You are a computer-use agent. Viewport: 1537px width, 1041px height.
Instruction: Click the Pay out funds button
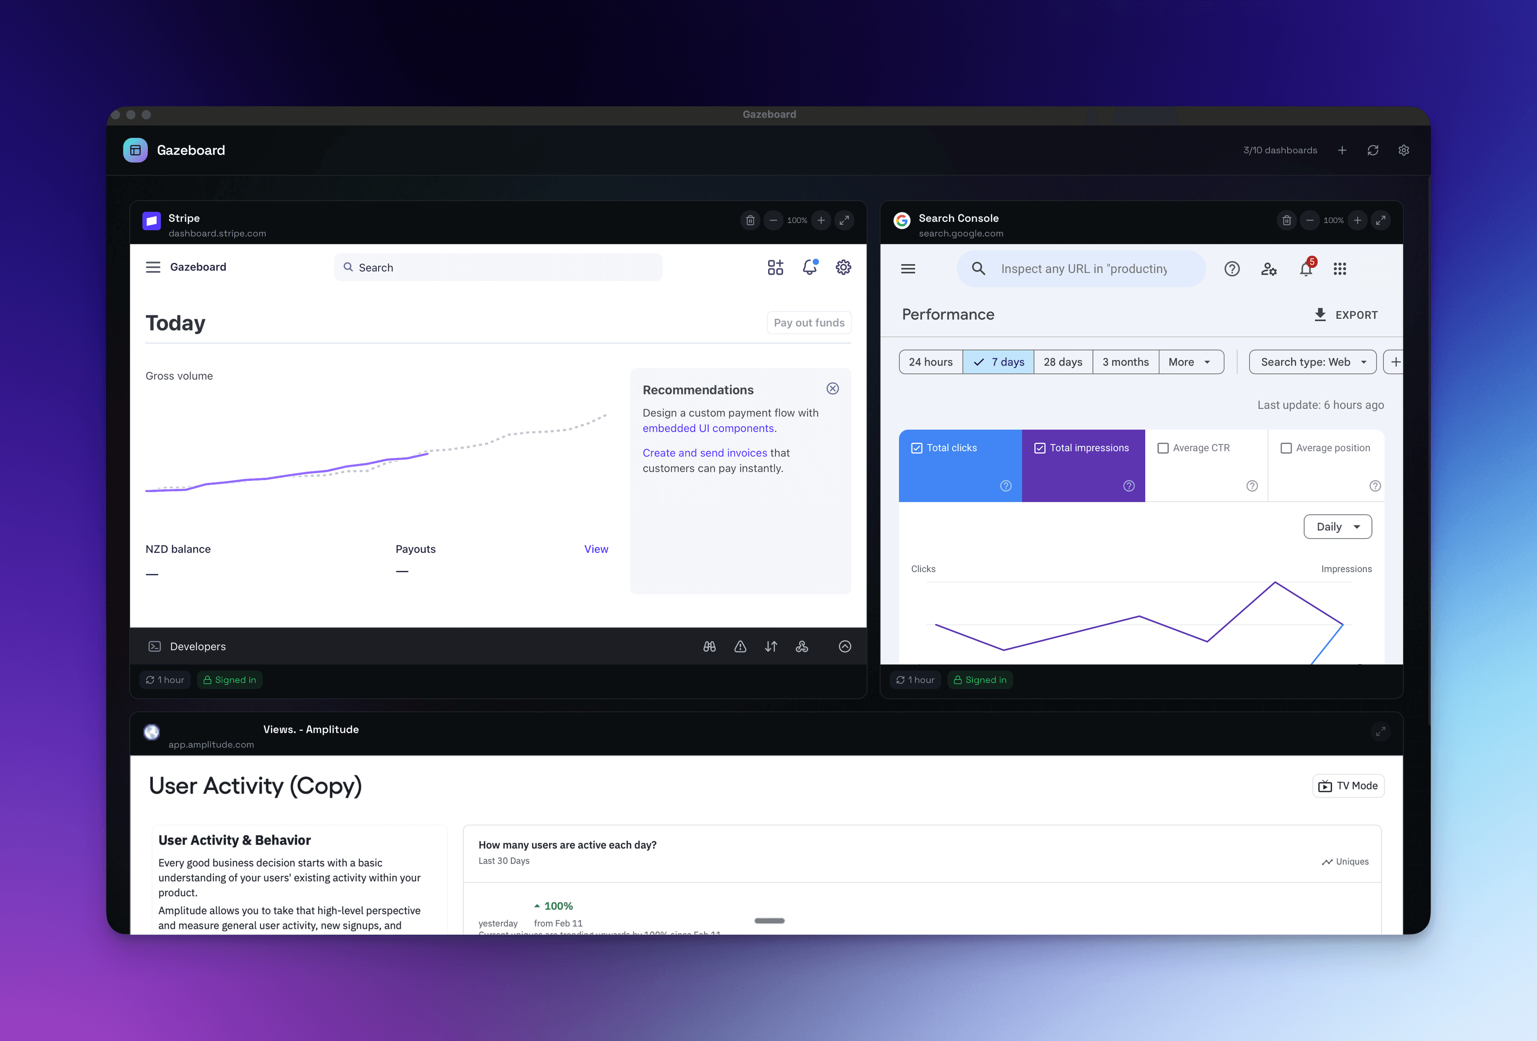coord(809,322)
